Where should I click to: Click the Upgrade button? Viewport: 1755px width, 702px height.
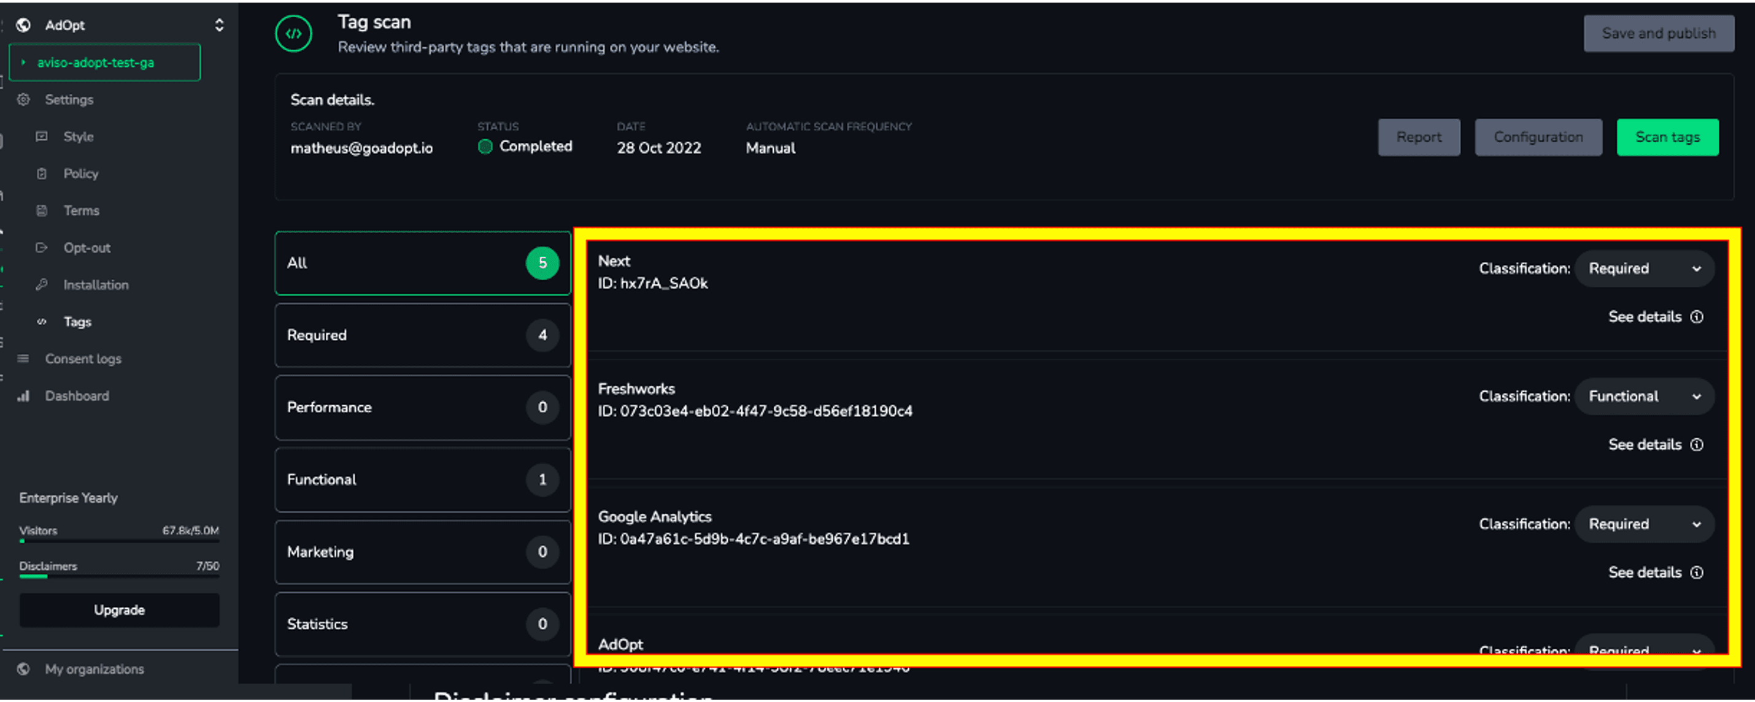point(119,610)
